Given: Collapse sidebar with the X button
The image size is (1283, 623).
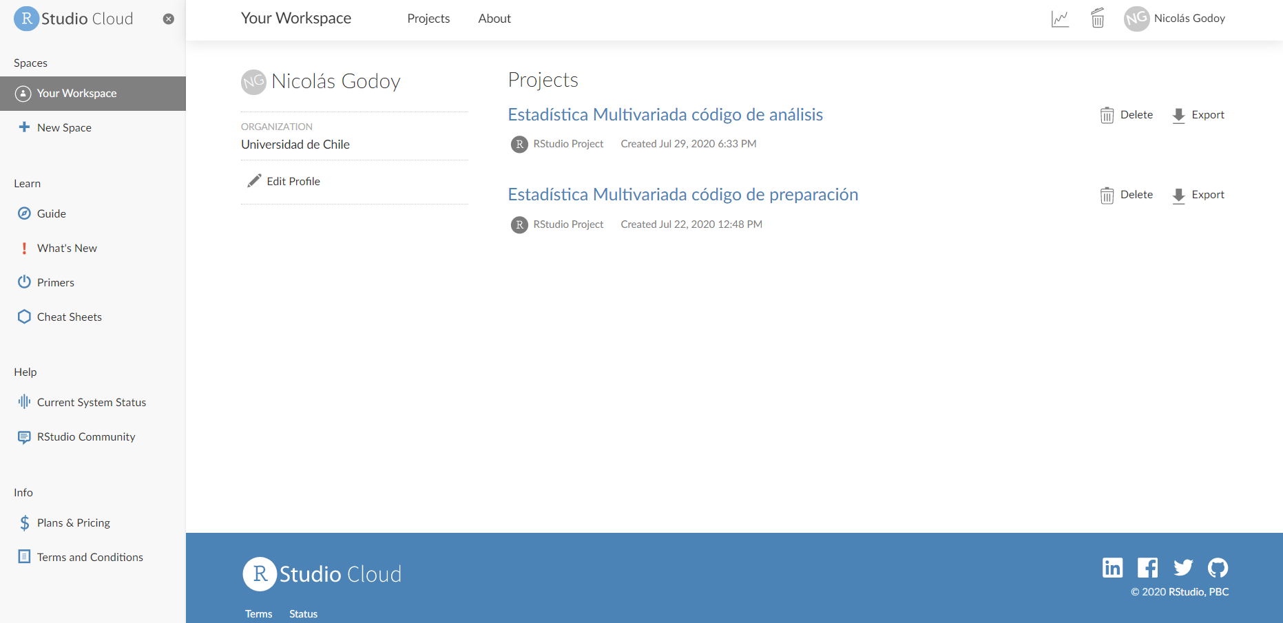Looking at the screenshot, I should click(x=168, y=19).
